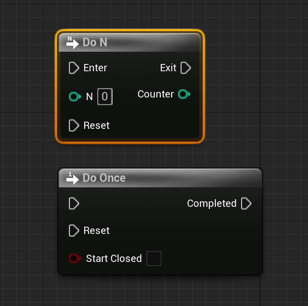Click the Do N arrow macro icon
The height and width of the screenshot is (306, 308).
click(x=72, y=42)
